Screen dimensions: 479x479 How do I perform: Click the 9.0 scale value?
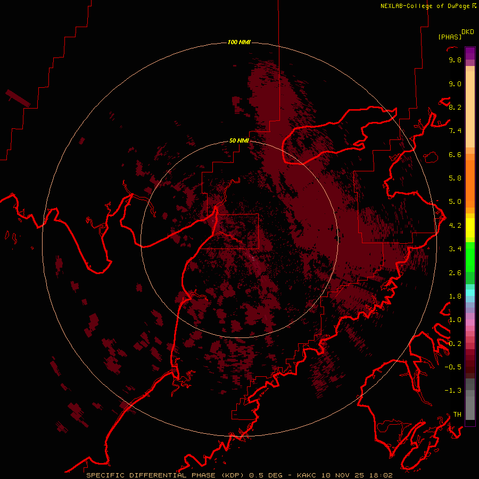tap(455, 84)
